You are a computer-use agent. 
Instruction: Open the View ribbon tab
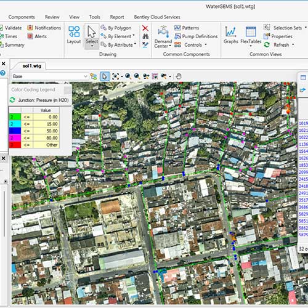coord(74,17)
